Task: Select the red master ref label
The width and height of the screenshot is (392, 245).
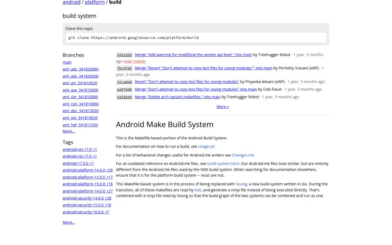Action: coord(140,61)
